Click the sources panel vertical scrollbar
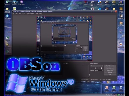129x96 pixels. pos(89,71)
